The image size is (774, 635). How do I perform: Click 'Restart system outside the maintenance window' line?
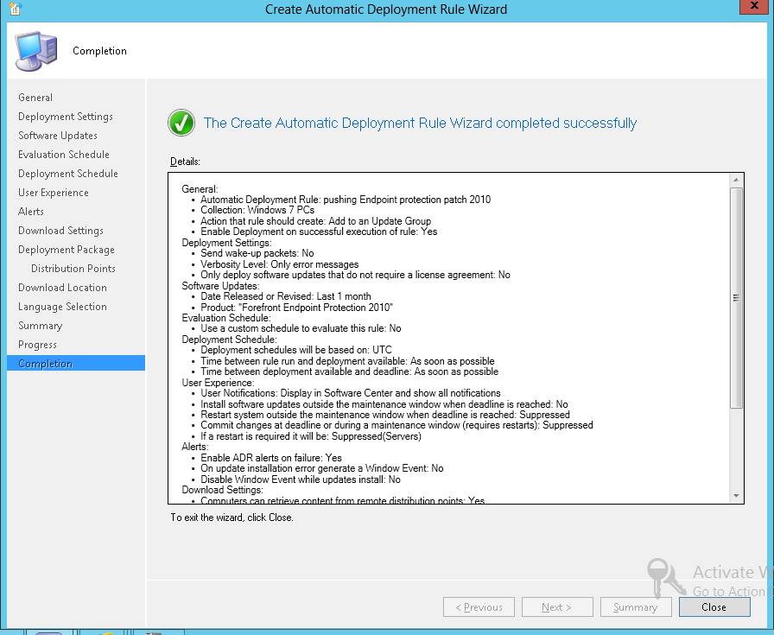[385, 415]
